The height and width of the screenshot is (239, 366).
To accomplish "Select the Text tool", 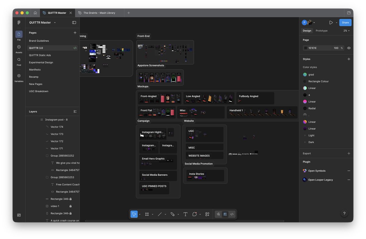I will point(185,214).
